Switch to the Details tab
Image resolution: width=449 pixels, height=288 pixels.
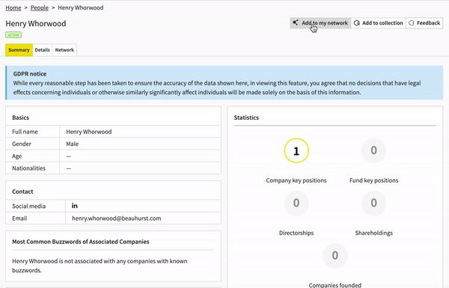coord(43,50)
